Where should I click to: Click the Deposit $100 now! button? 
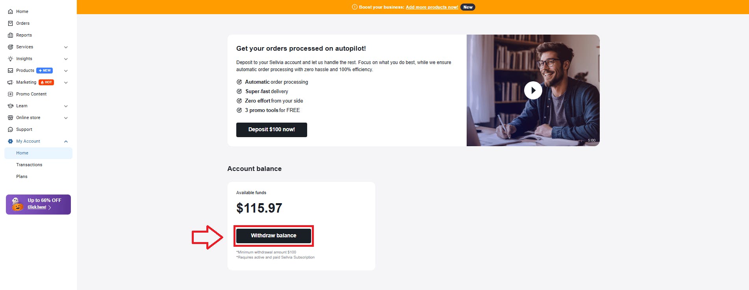[271, 130]
